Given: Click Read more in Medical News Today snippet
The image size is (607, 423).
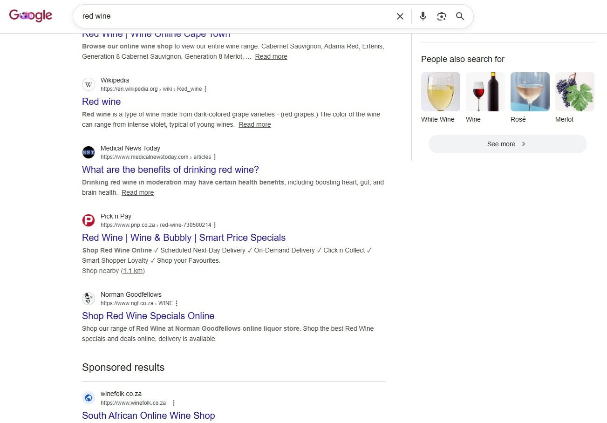Looking at the screenshot, I should (138, 192).
